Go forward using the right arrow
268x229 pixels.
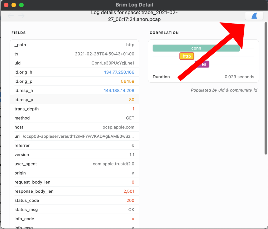pos(21,16)
